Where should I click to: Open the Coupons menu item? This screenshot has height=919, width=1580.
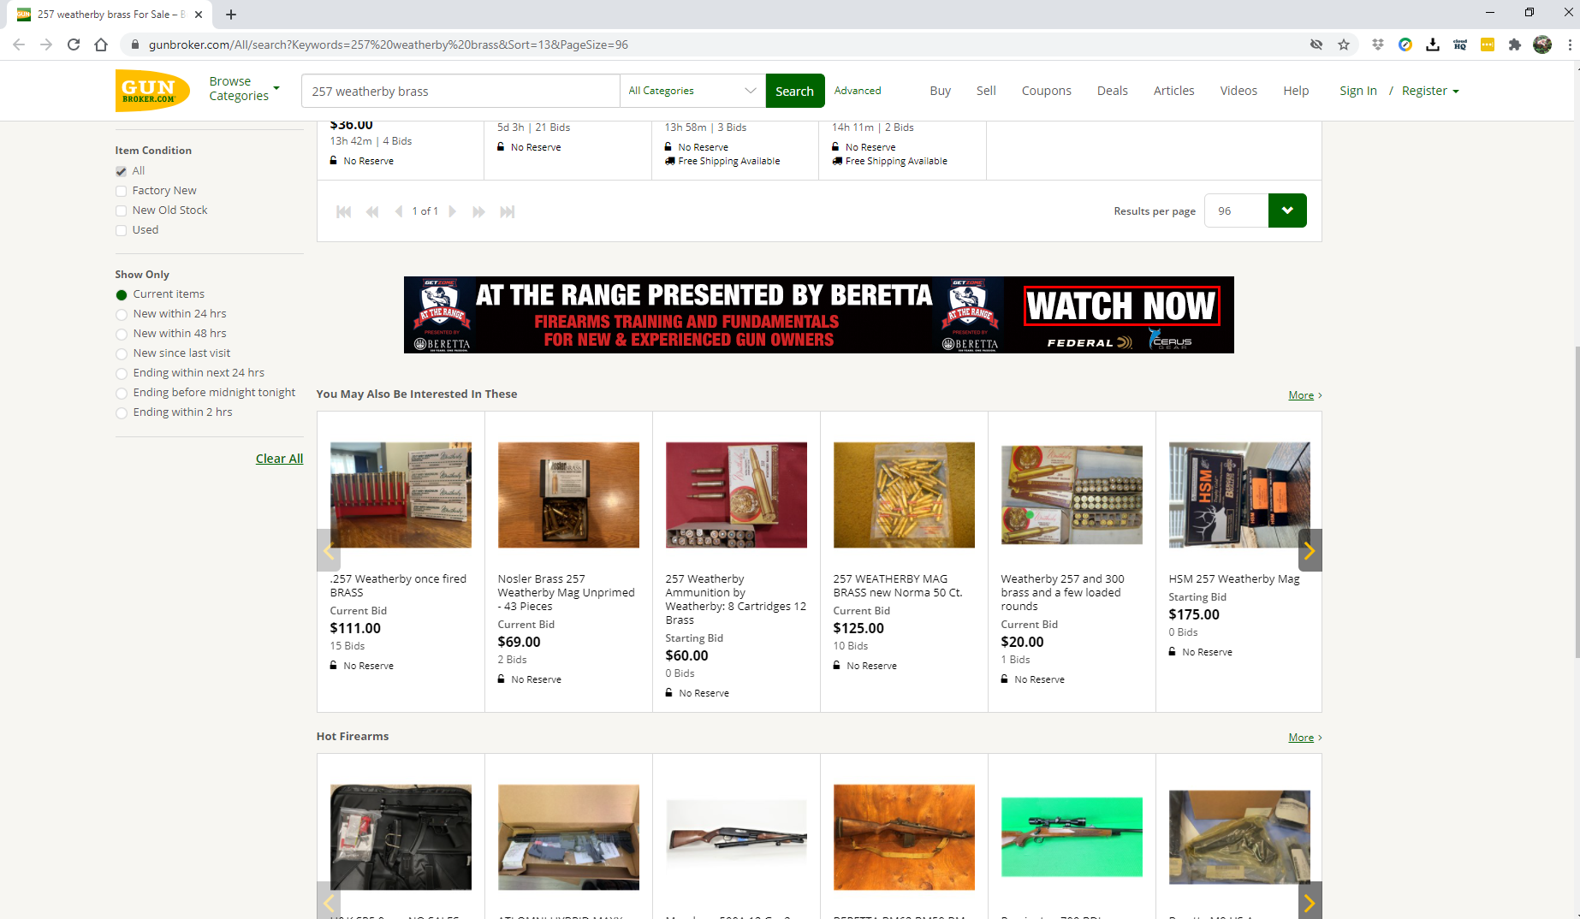[1046, 91]
